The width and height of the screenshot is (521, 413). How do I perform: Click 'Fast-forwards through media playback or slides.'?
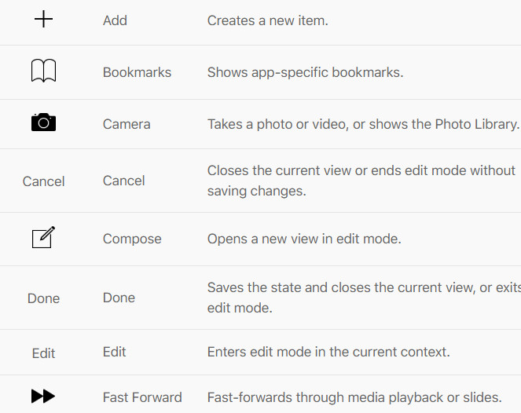354,397
